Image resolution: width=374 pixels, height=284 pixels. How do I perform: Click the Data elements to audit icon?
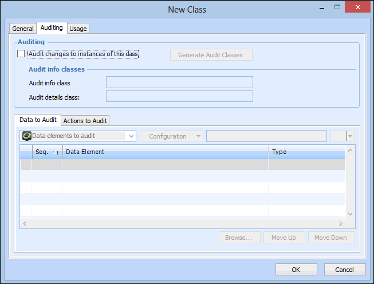tap(26, 136)
